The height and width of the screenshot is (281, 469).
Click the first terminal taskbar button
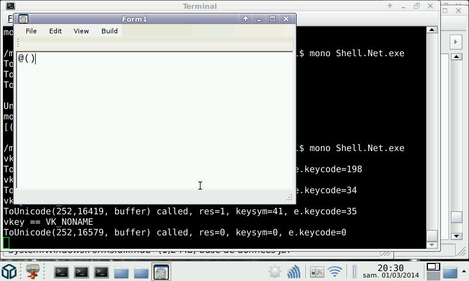click(62, 272)
